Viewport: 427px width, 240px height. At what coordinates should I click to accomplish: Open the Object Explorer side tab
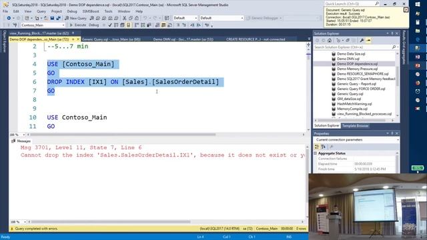5,41
